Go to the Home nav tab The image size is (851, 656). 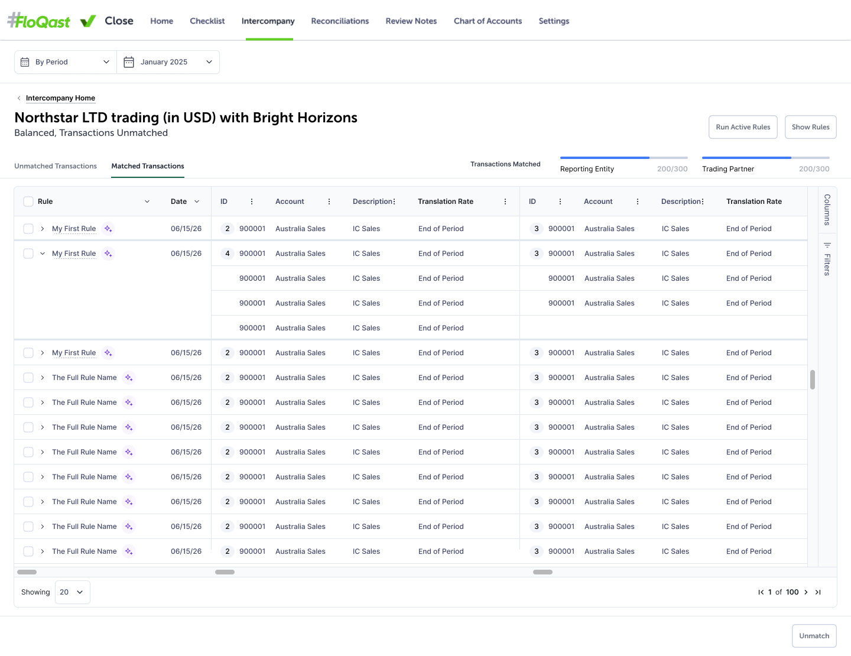(162, 21)
